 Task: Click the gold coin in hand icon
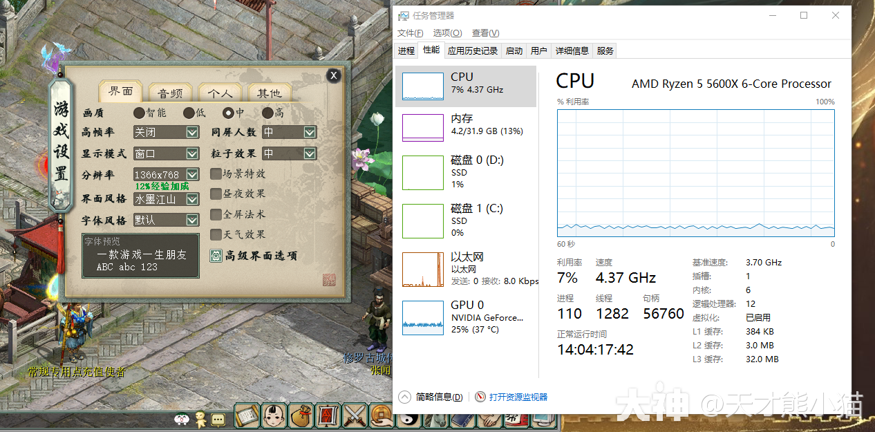pos(380,415)
